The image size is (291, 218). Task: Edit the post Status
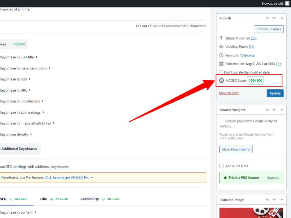pyautogui.click(x=254, y=38)
